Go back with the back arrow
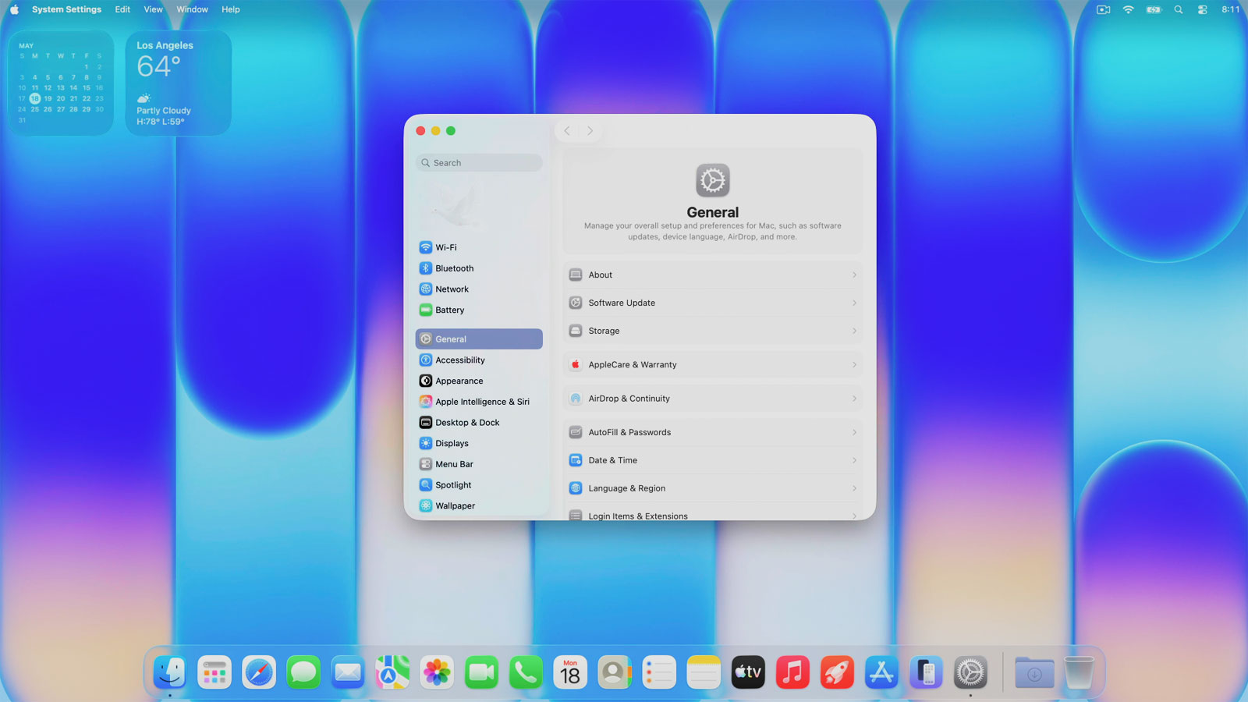Screen dimensions: 1248x702 click(567, 131)
